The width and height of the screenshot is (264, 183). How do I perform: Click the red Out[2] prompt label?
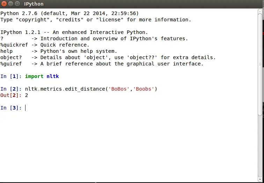(11, 95)
